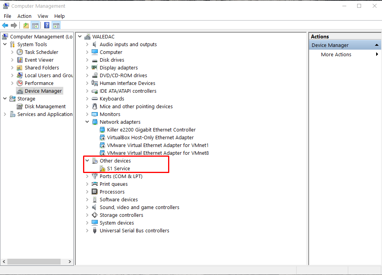Viewport: 382px width, 275px height.
Task: Toggle the Show/Hide Console Tree toolbar icon
Action: pos(35,25)
